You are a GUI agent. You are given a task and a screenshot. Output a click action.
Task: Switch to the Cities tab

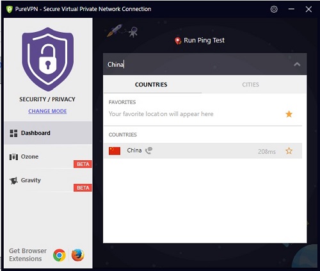pos(250,85)
